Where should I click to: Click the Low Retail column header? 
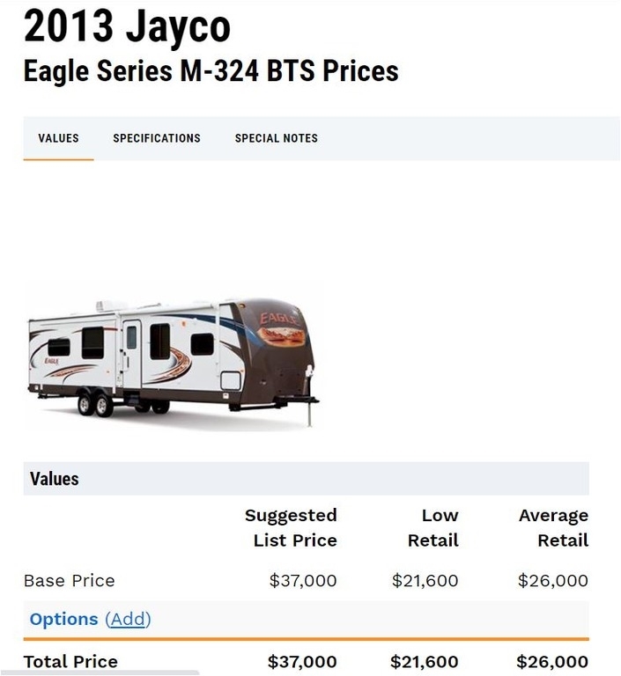coord(433,527)
